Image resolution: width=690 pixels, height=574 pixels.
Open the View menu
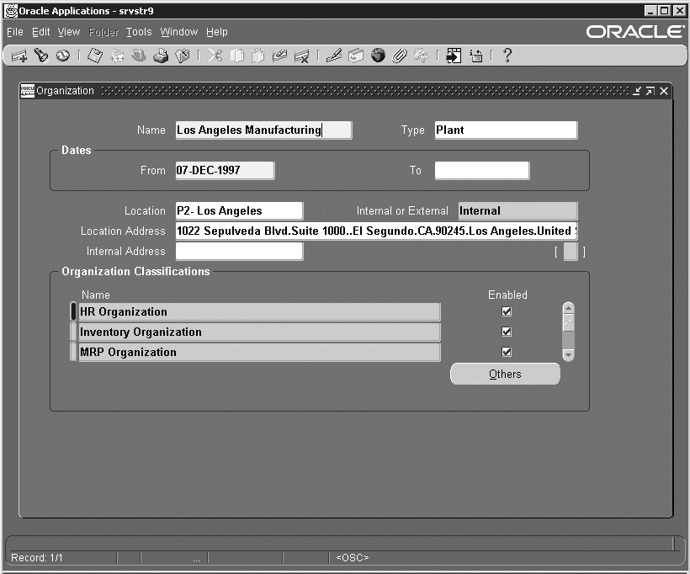coord(69,32)
